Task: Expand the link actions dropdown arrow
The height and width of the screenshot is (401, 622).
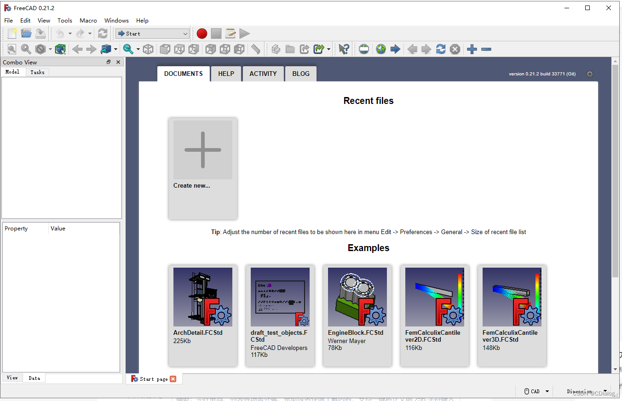Action: coord(328,49)
